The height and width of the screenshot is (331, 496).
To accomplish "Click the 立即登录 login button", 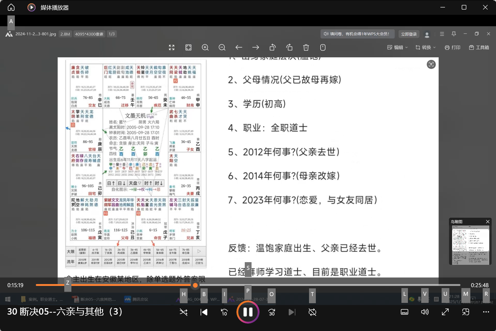I will [409, 34].
